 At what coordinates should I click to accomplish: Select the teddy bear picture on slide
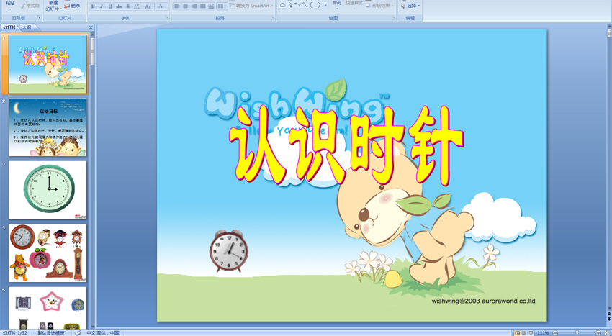406,214
